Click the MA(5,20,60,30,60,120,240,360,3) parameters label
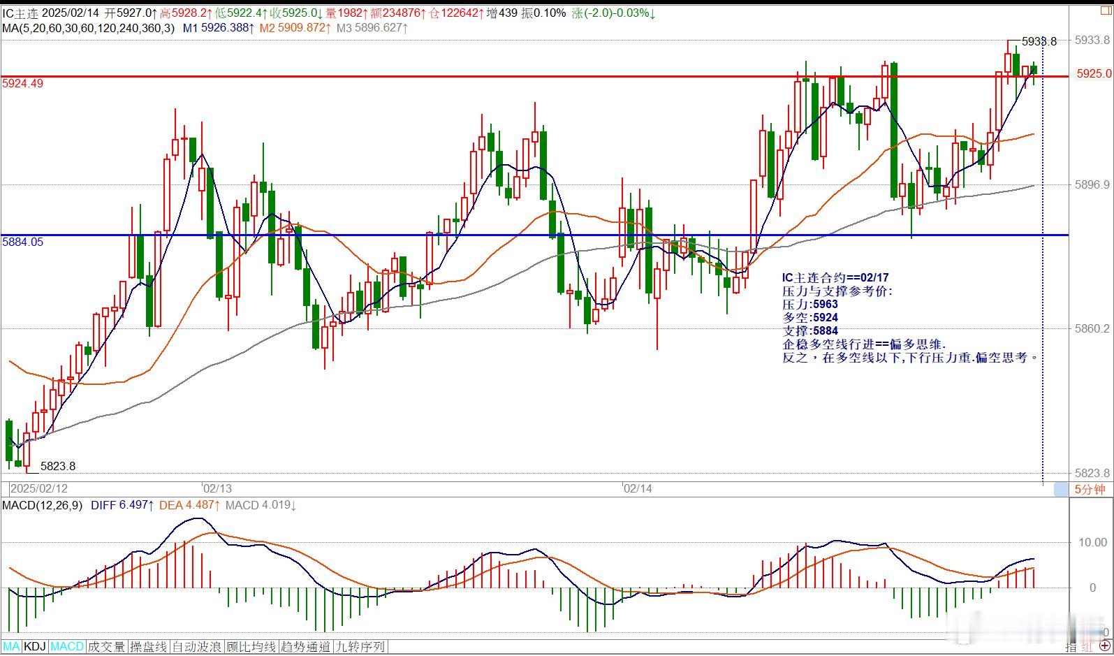The width and height of the screenshot is (1114, 656). pyautogui.click(x=88, y=28)
